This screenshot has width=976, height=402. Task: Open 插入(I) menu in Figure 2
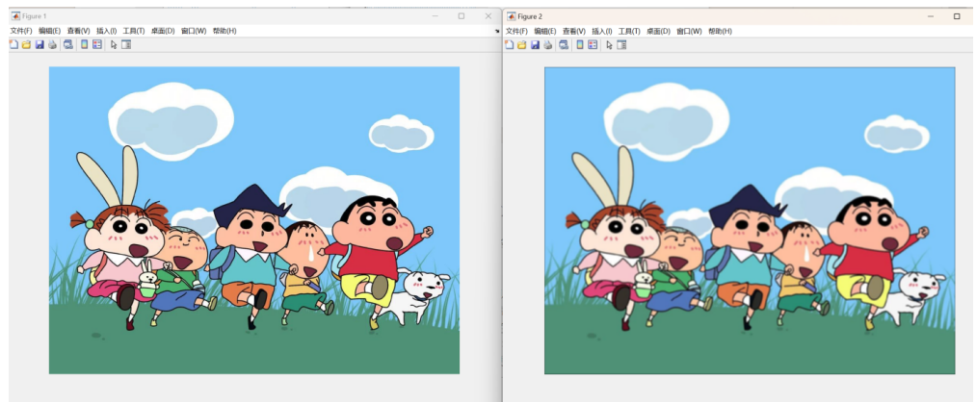(x=602, y=31)
